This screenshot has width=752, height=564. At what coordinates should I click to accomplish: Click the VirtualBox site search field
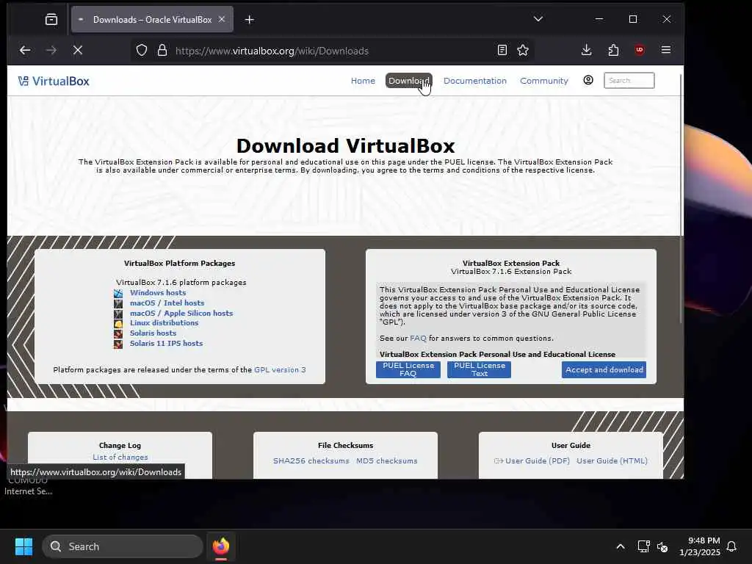click(629, 81)
